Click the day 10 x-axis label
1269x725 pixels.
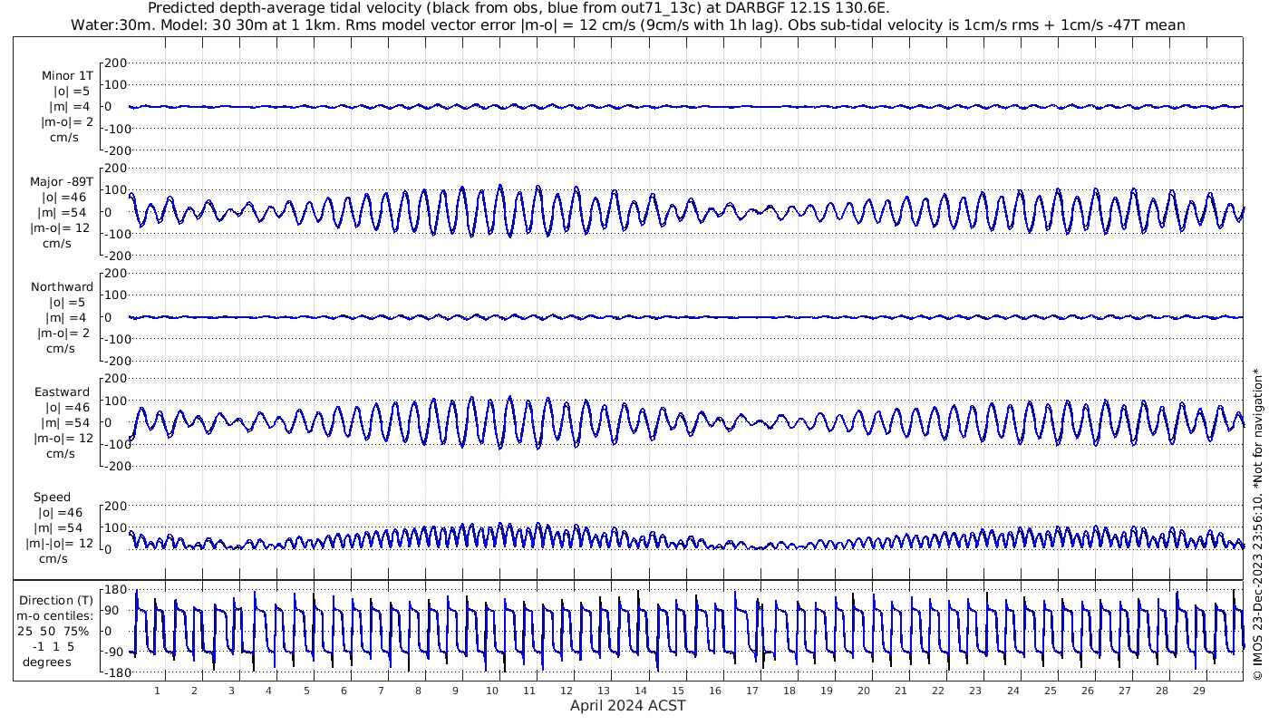(x=492, y=691)
